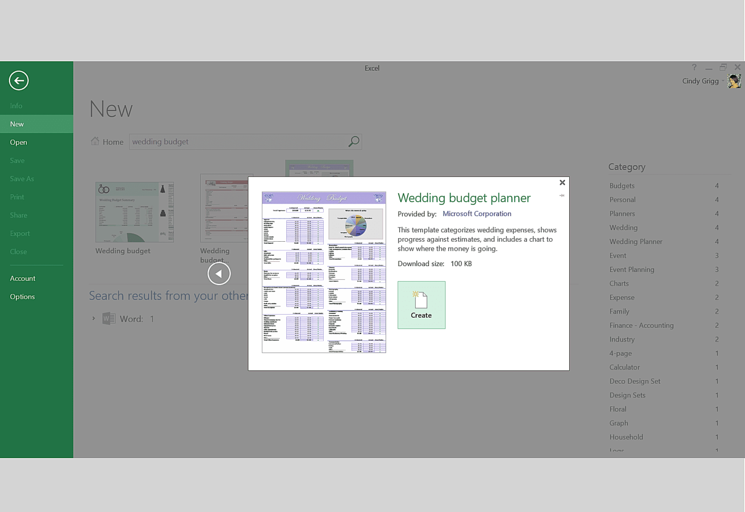Click the Word icon in search results

tap(109, 318)
